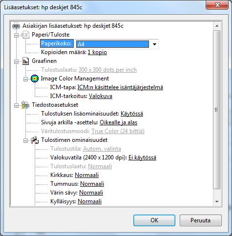Image resolution: width=232 pixels, height=236 pixels.
Task: Click the 1 kopio link
Action: coord(97,52)
